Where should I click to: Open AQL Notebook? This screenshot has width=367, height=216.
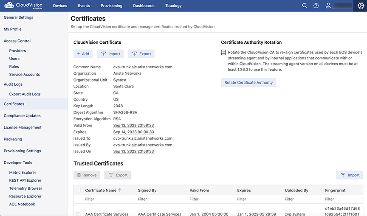[22, 204]
